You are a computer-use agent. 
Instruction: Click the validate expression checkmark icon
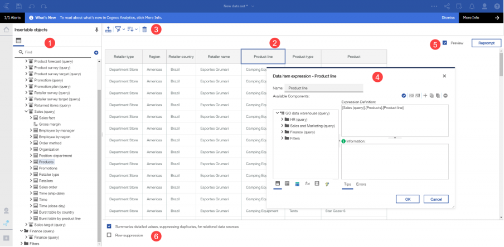(403, 96)
